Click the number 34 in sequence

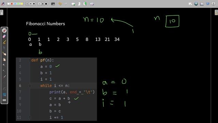[x=117, y=40]
